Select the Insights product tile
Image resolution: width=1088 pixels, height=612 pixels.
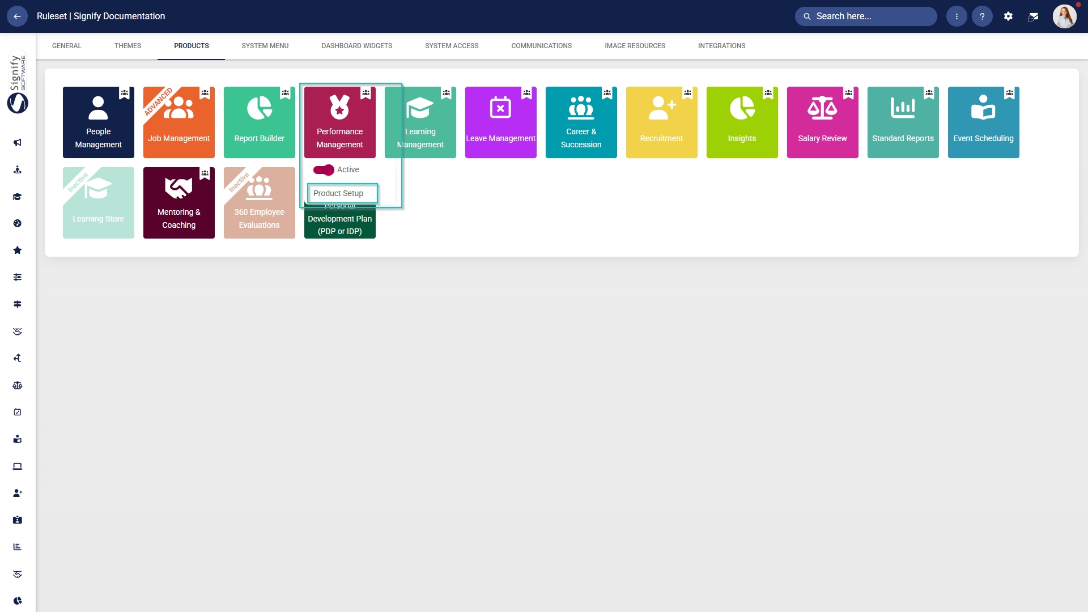742,122
